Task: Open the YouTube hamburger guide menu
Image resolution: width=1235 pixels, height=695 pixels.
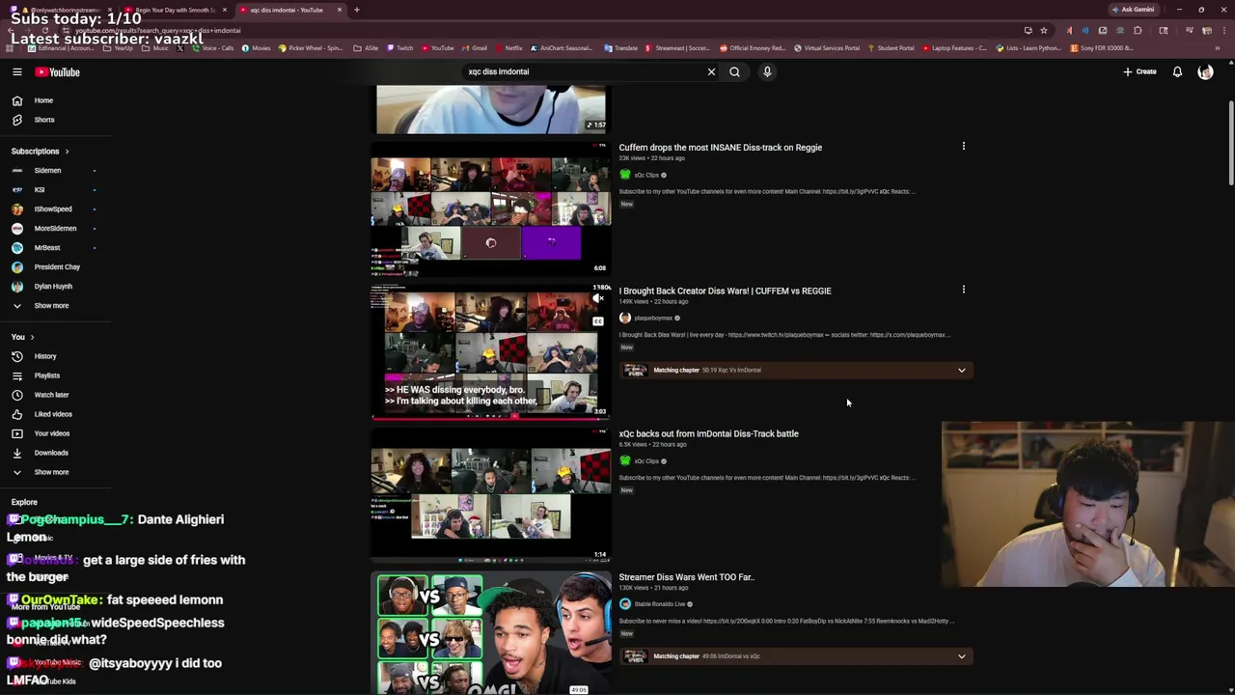Action: point(16,71)
